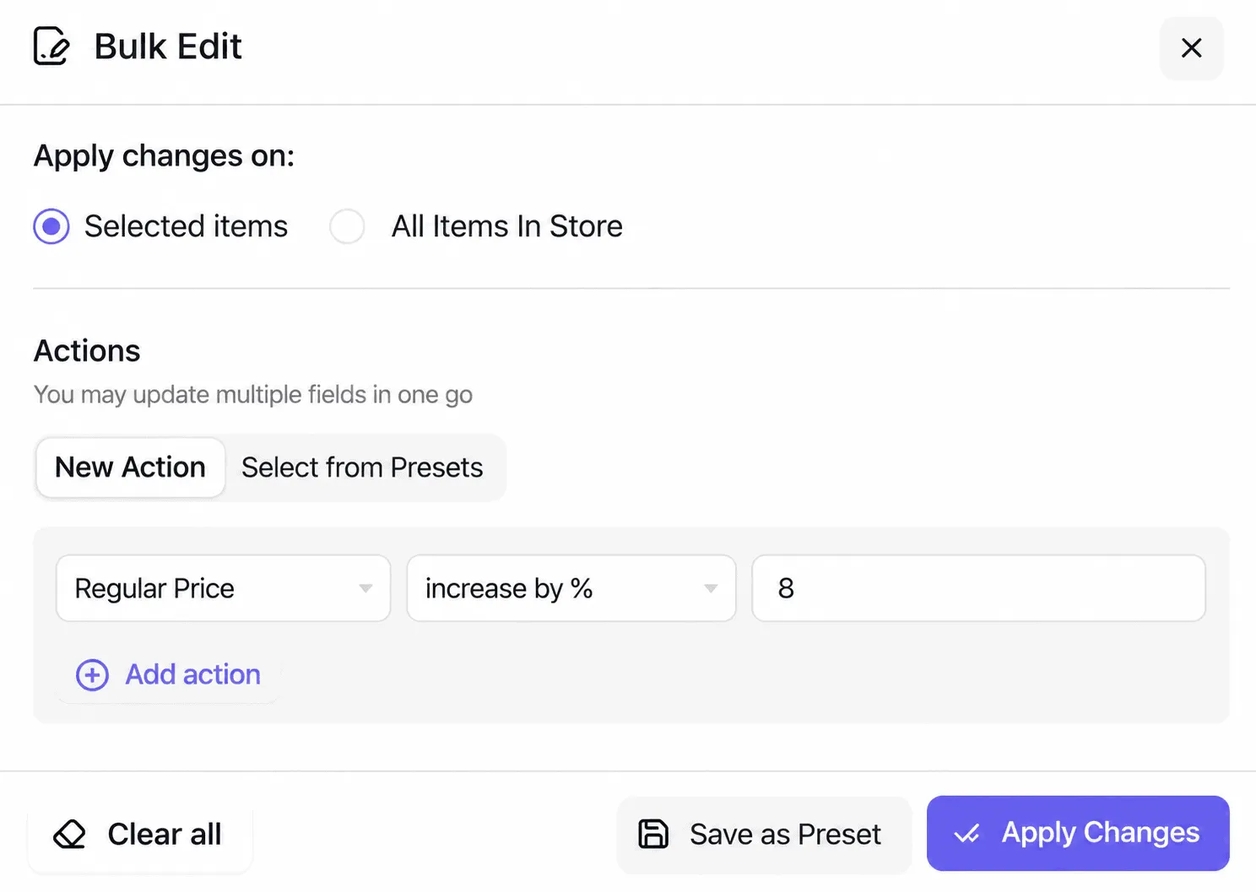This screenshot has height=892, width=1256.
Task: Close the Bulk Edit dialog
Action: pyautogui.click(x=1191, y=48)
